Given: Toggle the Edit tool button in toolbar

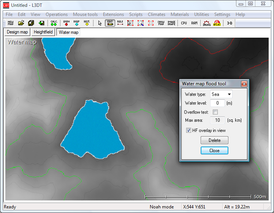Looking at the screenshot, I should 110,23.
